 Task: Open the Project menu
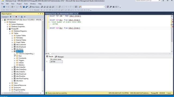[19, 4]
